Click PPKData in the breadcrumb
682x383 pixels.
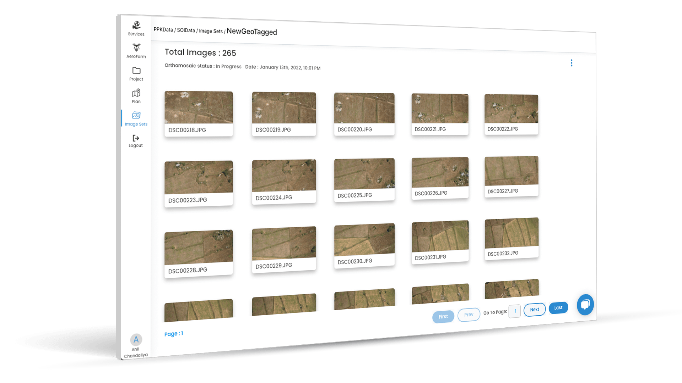point(163,29)
